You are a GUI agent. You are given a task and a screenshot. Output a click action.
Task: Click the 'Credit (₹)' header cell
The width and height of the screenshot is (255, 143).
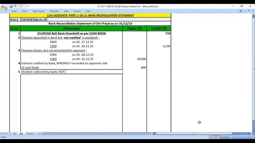coord(159,29)
